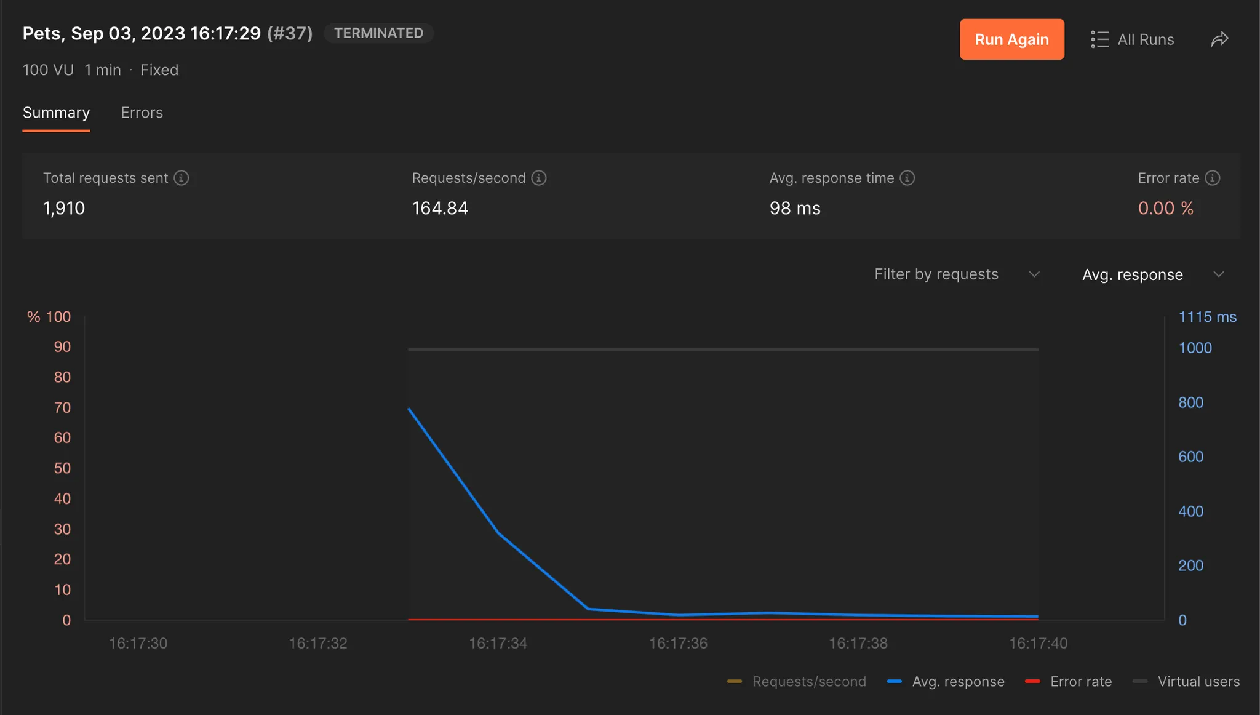
Task: Click info icon next to Total requests sent
Action: [x=181, y=178]
